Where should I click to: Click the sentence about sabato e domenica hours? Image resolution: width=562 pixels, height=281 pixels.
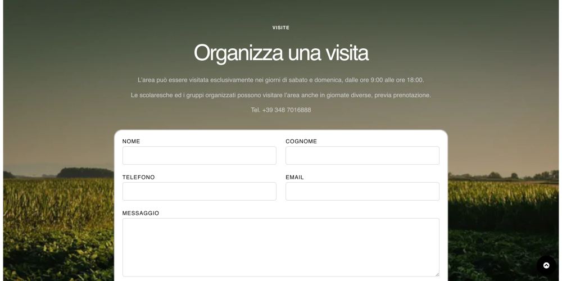coord(281,80)
